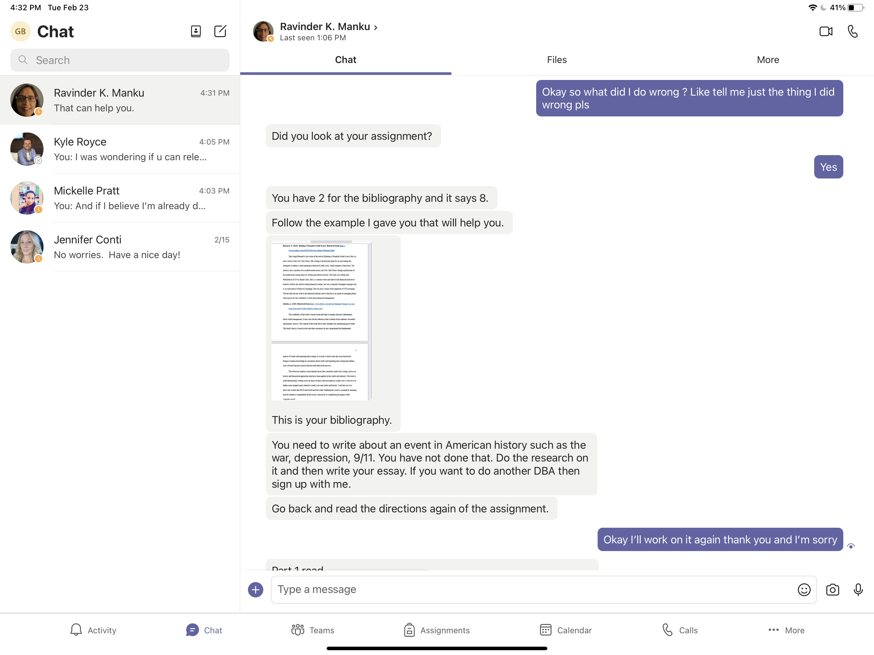Start a video call with Ravinder
The width and height of the screenshot is (874, 655).
825,31
